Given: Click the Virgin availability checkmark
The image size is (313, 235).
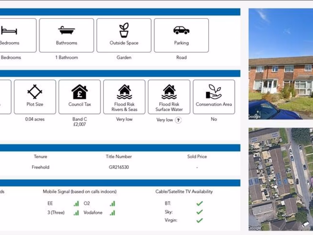Looking at the screenshot, I should [x=200, y=220].
